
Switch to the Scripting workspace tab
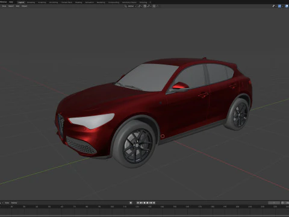[x=143, y=2]
